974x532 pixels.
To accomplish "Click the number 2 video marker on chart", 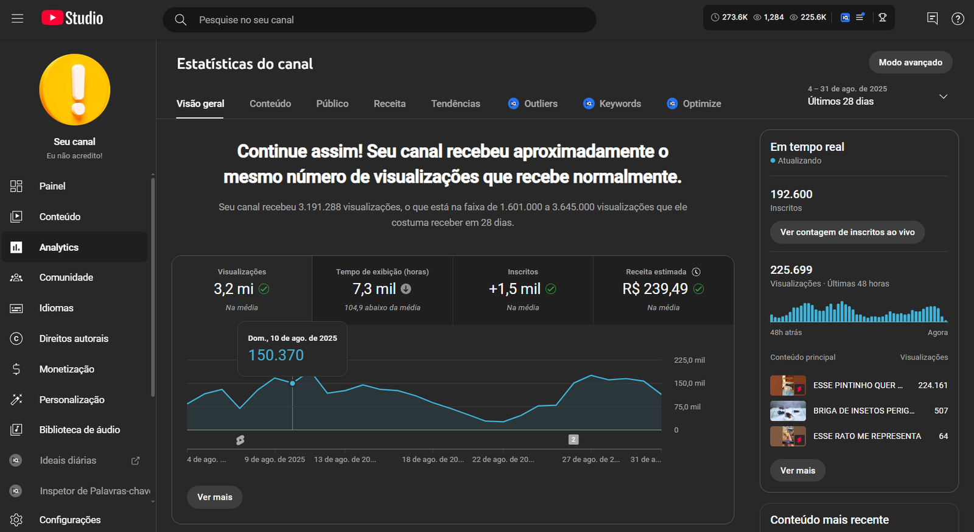I will (573, 439).
